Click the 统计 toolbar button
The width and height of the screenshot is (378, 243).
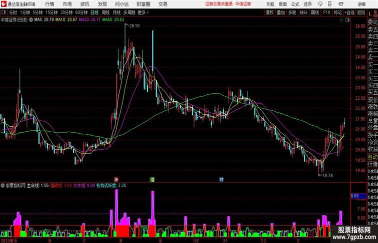coord(303,12)
